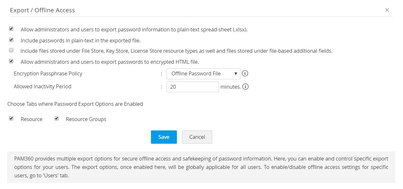Click the Allowed Inactivity Period input field
Image resolution: width=403 pixels, height=189 pixels.
(x=192, y=87)
